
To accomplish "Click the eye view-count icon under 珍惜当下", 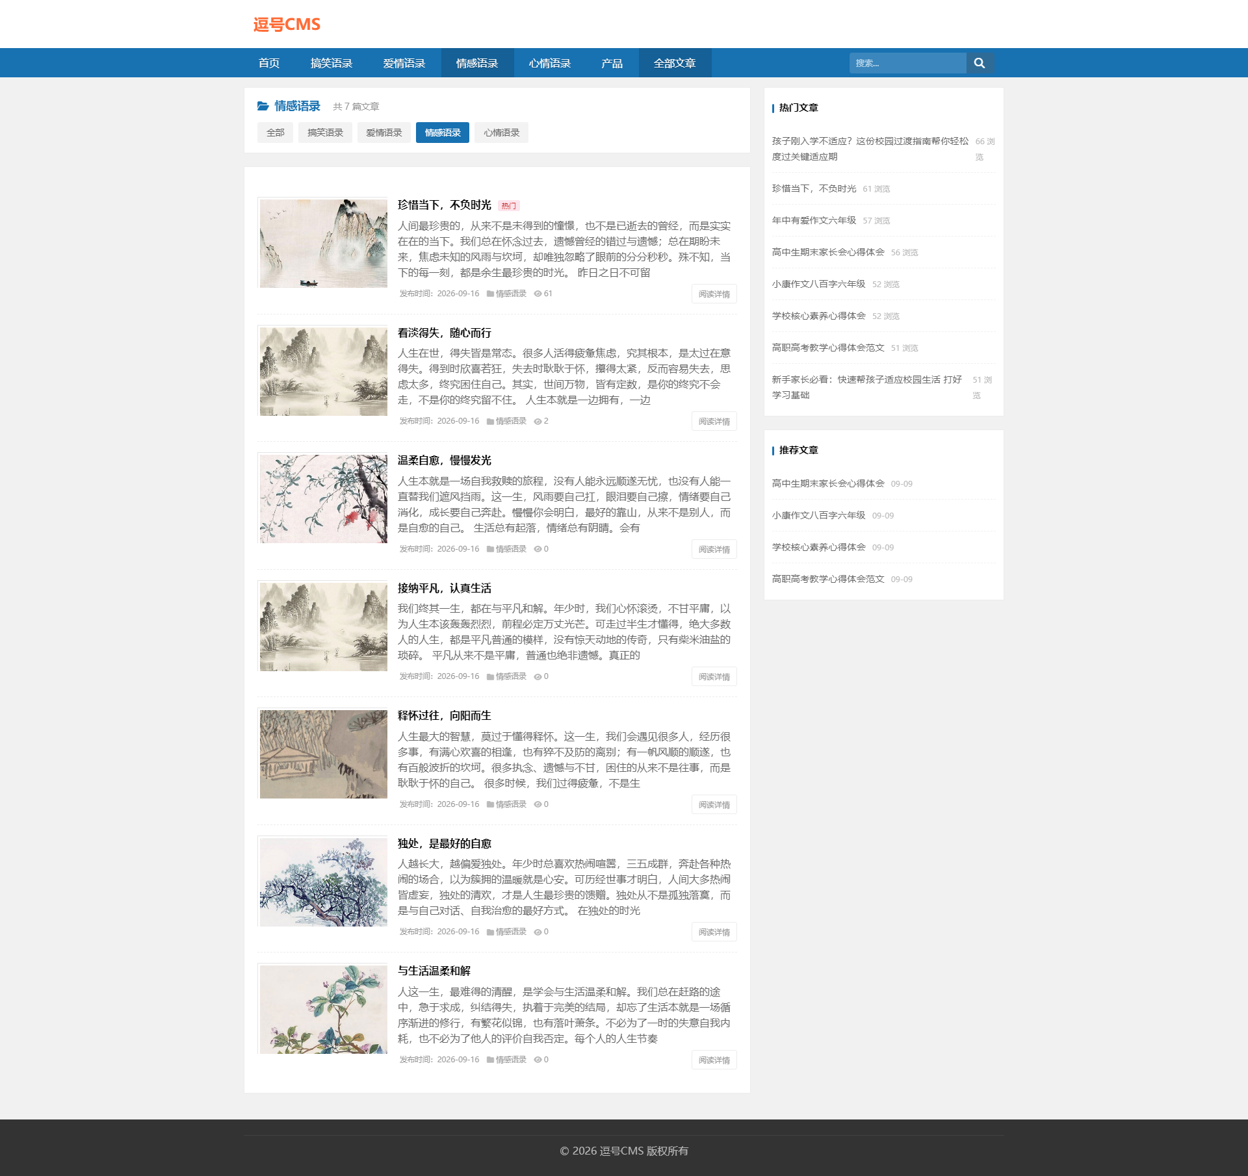I will coord(538,294).
